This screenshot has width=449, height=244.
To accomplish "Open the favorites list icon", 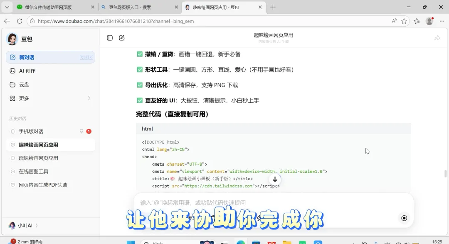I will coord(417,21).
